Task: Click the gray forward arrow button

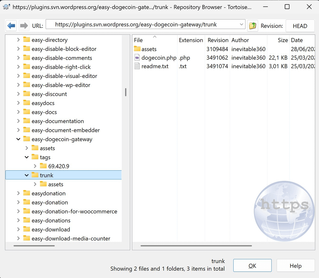Action: click(24, 26)
